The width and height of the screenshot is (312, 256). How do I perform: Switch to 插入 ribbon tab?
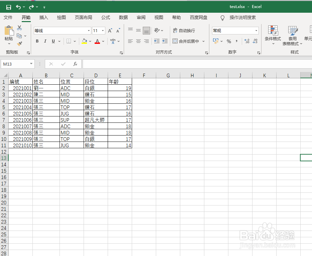(x=44, y=17)
